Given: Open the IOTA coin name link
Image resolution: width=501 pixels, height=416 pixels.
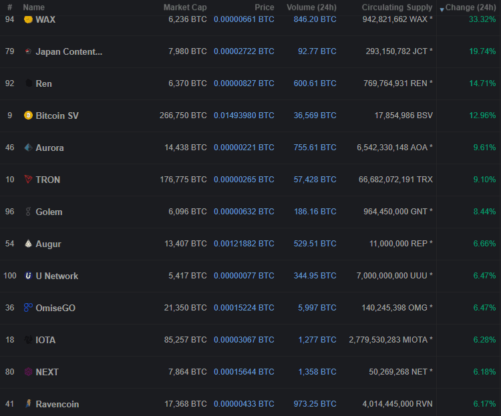Looking at the screenshot, I should point(45,340).
